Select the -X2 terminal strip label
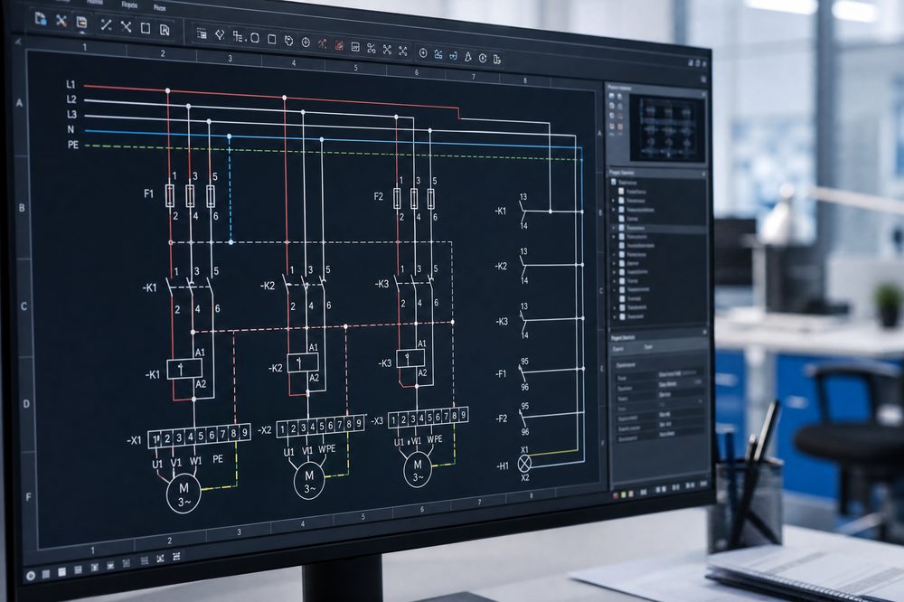Viewport: 904px width, 602px height. coord(264,430)
